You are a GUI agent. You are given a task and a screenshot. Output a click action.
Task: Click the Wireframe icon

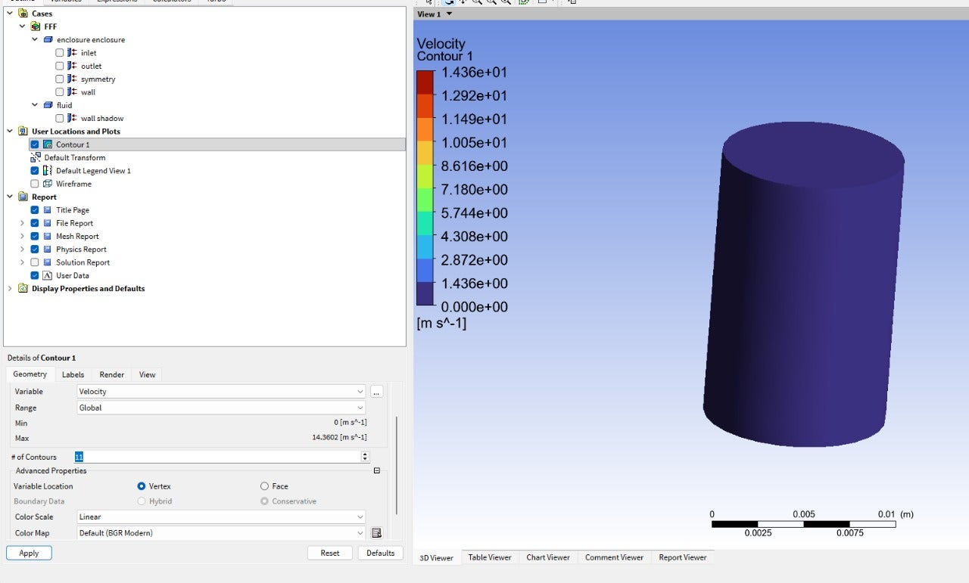tap(48, 184)
